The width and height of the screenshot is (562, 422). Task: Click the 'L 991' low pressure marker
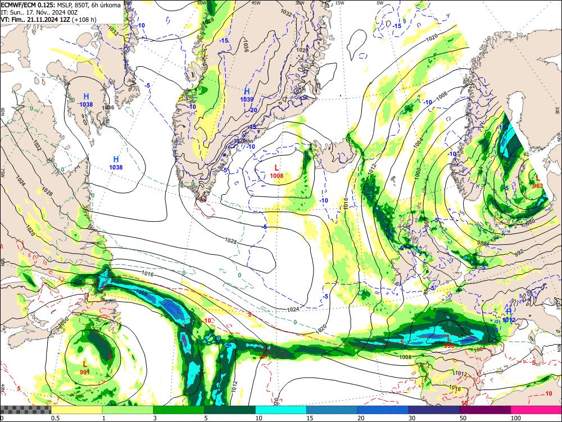tap(85, 368)
